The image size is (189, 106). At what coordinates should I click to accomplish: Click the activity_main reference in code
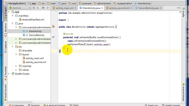[x=101, y=44]
